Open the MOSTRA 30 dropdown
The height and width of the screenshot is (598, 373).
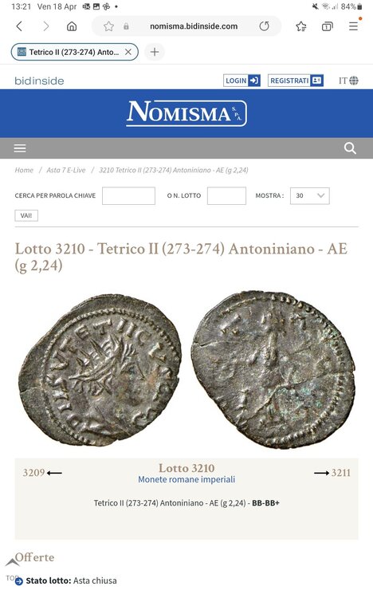coord(310,195)
